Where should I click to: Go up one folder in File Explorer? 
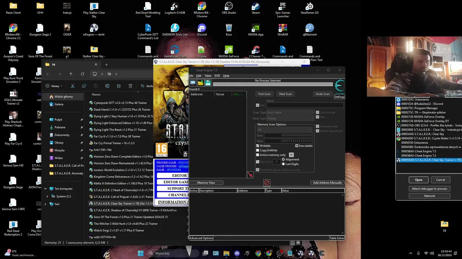(71, 74)
